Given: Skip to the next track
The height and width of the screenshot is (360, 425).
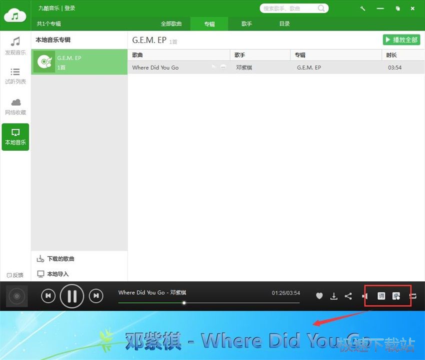Looking at the screenshot, I should [x=96, y=296].
